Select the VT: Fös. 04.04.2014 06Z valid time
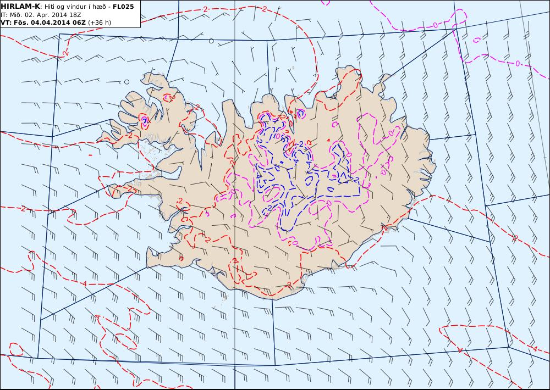 click(43, 23)
